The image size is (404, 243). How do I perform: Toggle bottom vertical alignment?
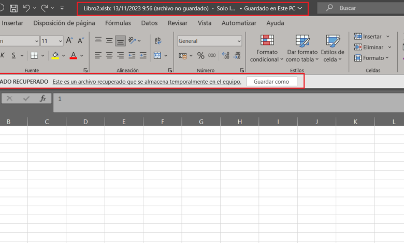(120, 41)
